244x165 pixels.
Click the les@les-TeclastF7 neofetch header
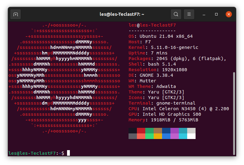coord(152,25)
